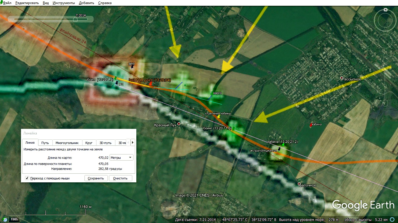Open the Редактировать menu
This screenshot has height=223, width=398.
pos(27,3)
